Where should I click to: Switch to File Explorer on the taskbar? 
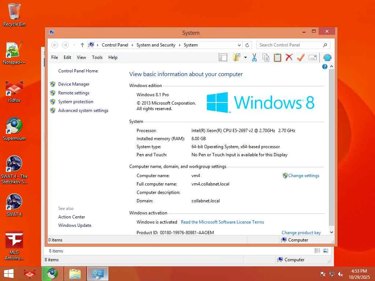pyautogui.click(x=75, y=274)
